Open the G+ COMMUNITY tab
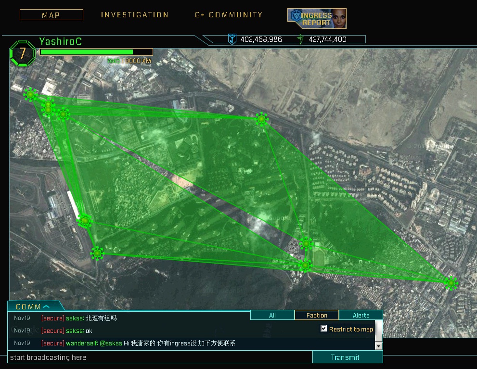This screenshot has height=369, width=477. 229,15
